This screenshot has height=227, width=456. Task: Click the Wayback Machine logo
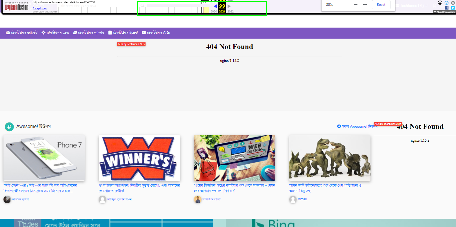(17, 7)
